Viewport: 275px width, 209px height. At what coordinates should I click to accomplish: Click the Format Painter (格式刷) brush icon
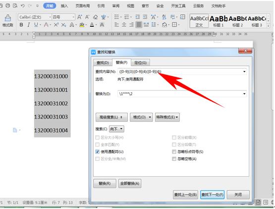click(x=7, y=18)
